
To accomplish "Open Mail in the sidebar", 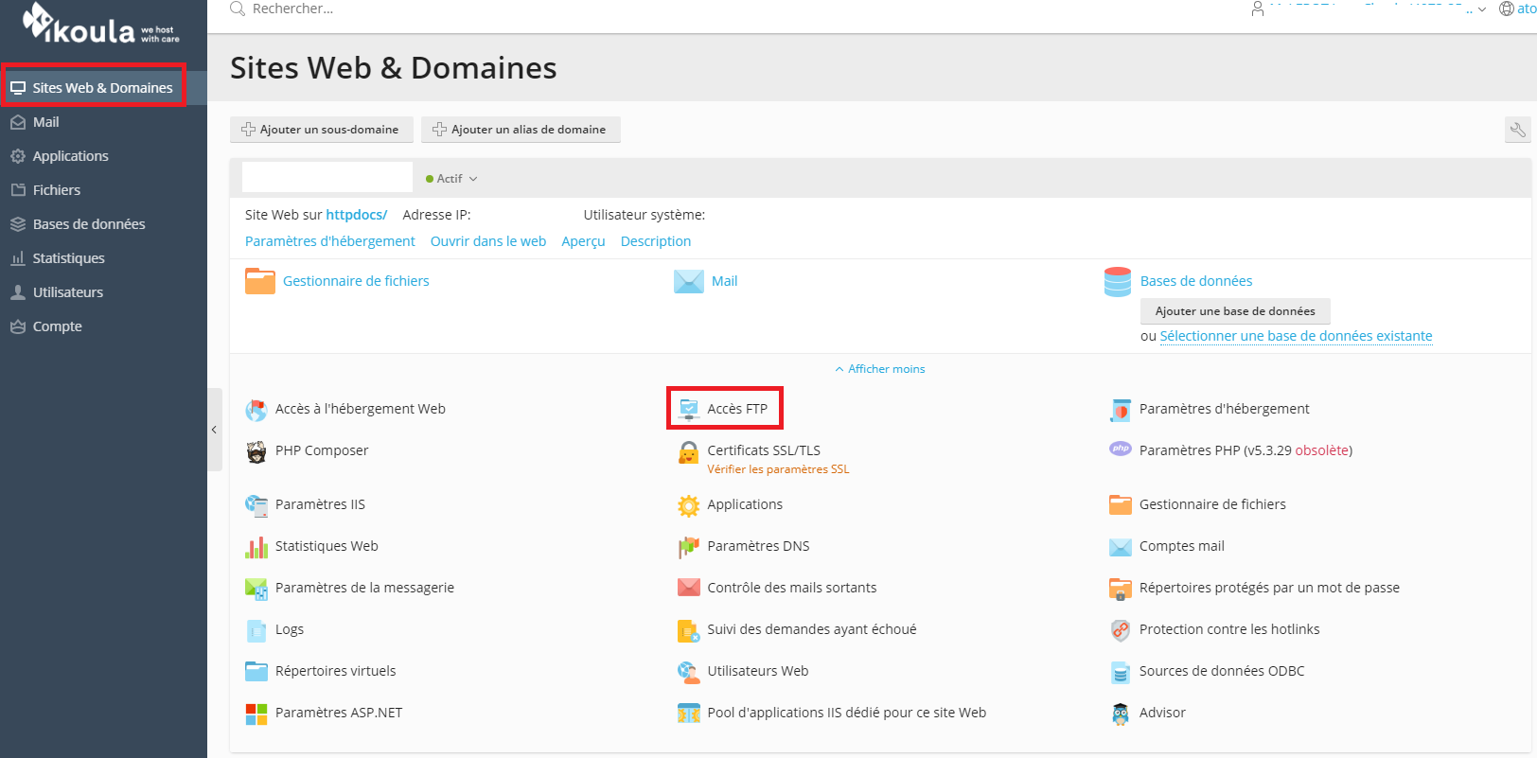I will coord(103,122).
